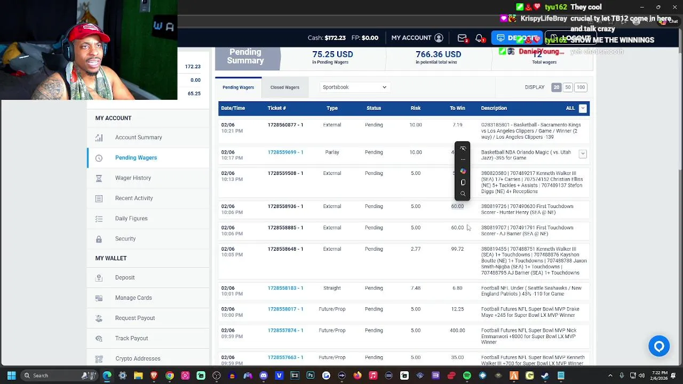
Task: Open the Sportsbook dropdown
Action: (x=354, y=87)
